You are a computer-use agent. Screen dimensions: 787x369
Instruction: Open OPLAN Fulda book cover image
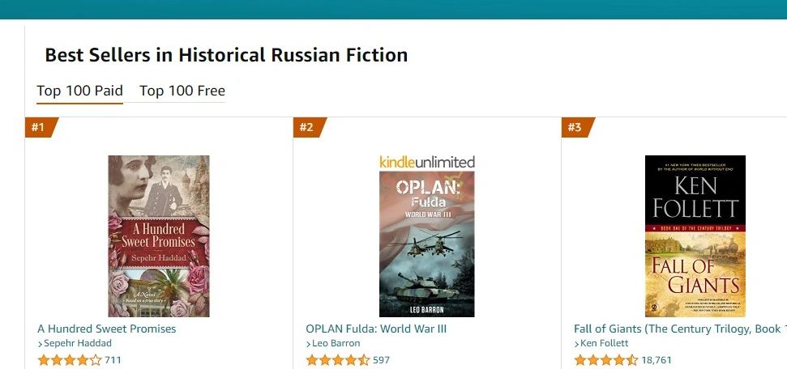coord(426,244)
